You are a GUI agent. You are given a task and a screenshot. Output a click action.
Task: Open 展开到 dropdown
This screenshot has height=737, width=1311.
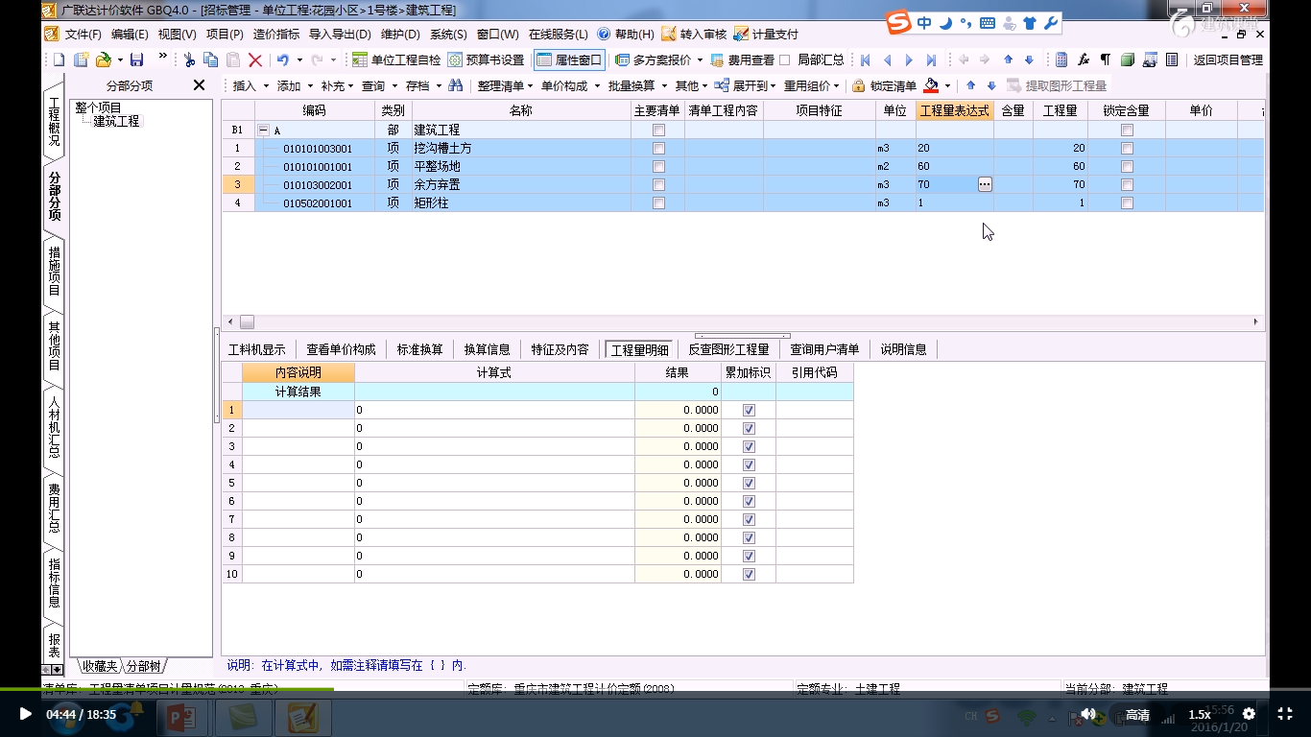point(747,85)
